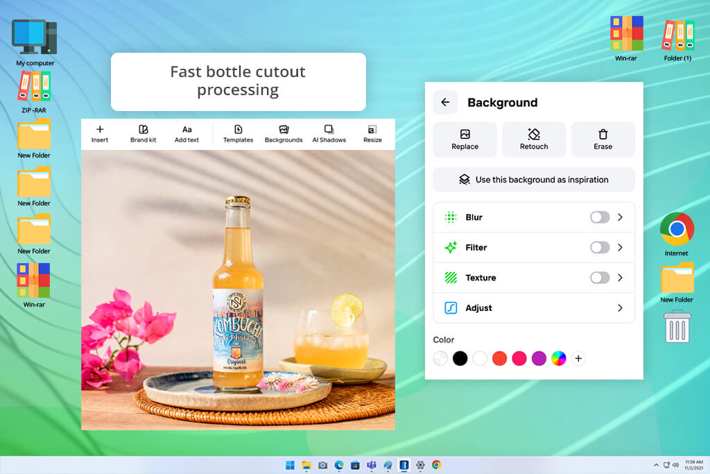Add a custom color with plus button
This screenshot has height=474, width=710.
578,358
